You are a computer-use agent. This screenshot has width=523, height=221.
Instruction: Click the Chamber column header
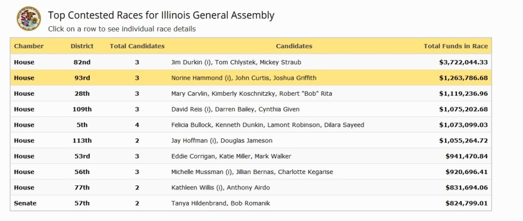point(29,46)
